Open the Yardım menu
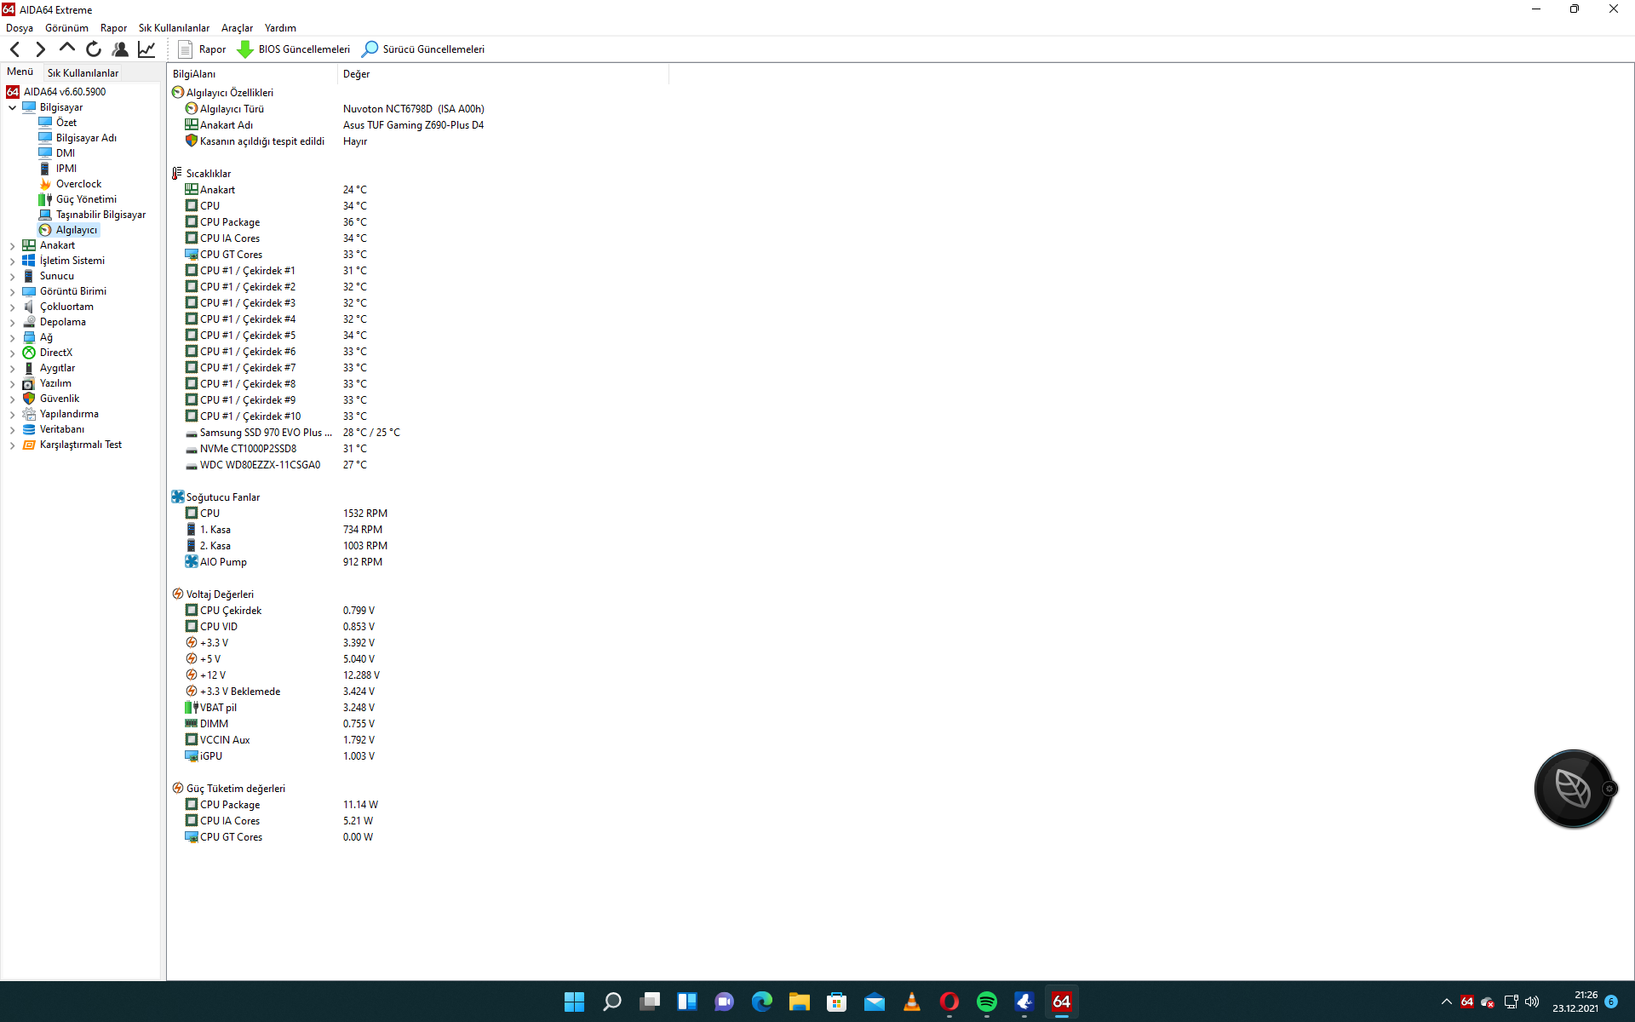This screenshot has height=1022, width=1635. [x=280, y=28]
